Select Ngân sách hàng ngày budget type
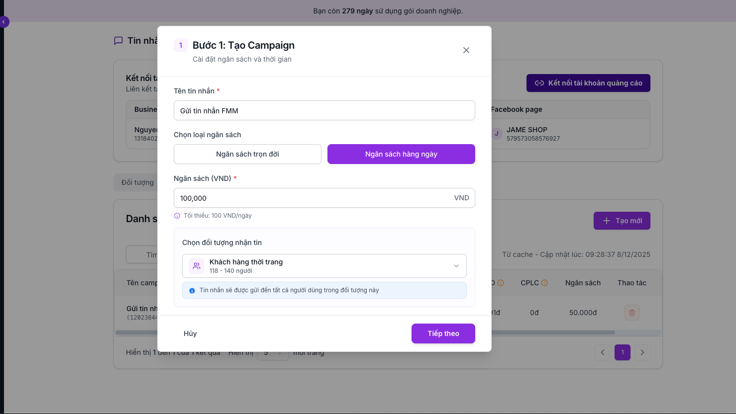 401,154
